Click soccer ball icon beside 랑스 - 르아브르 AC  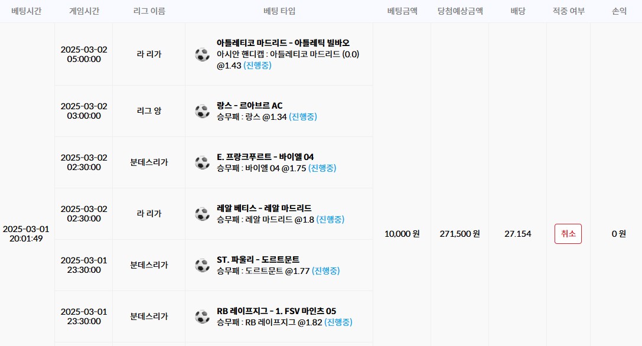pyautogui.click(x=203, y=111)
